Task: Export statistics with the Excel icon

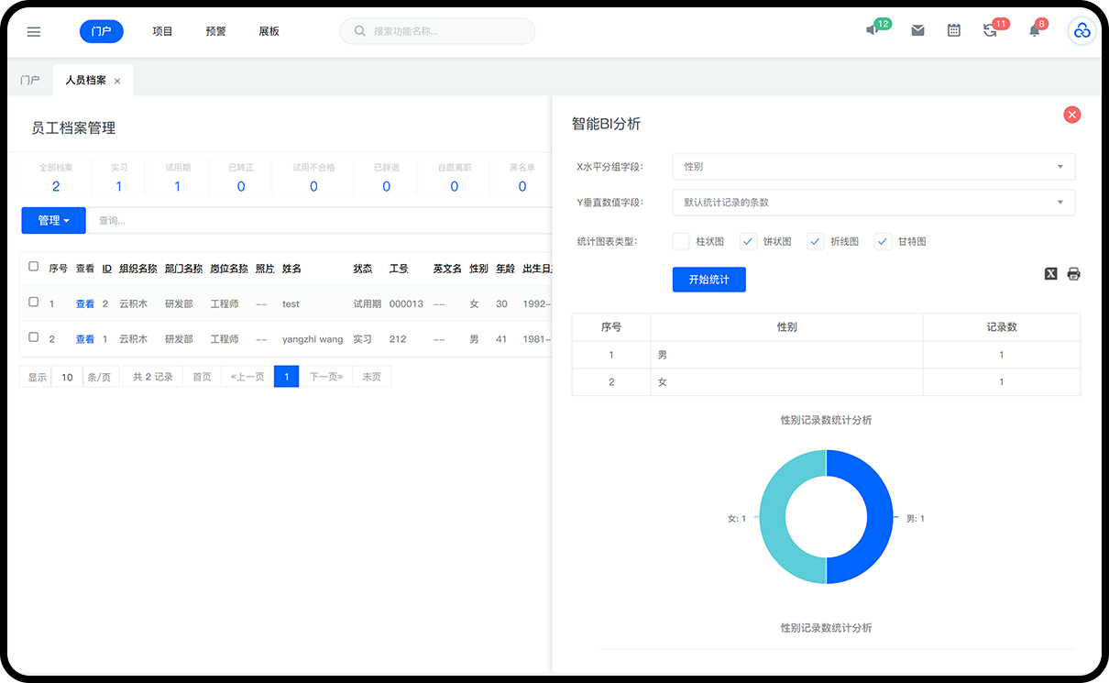Action: pos(1051,274)
